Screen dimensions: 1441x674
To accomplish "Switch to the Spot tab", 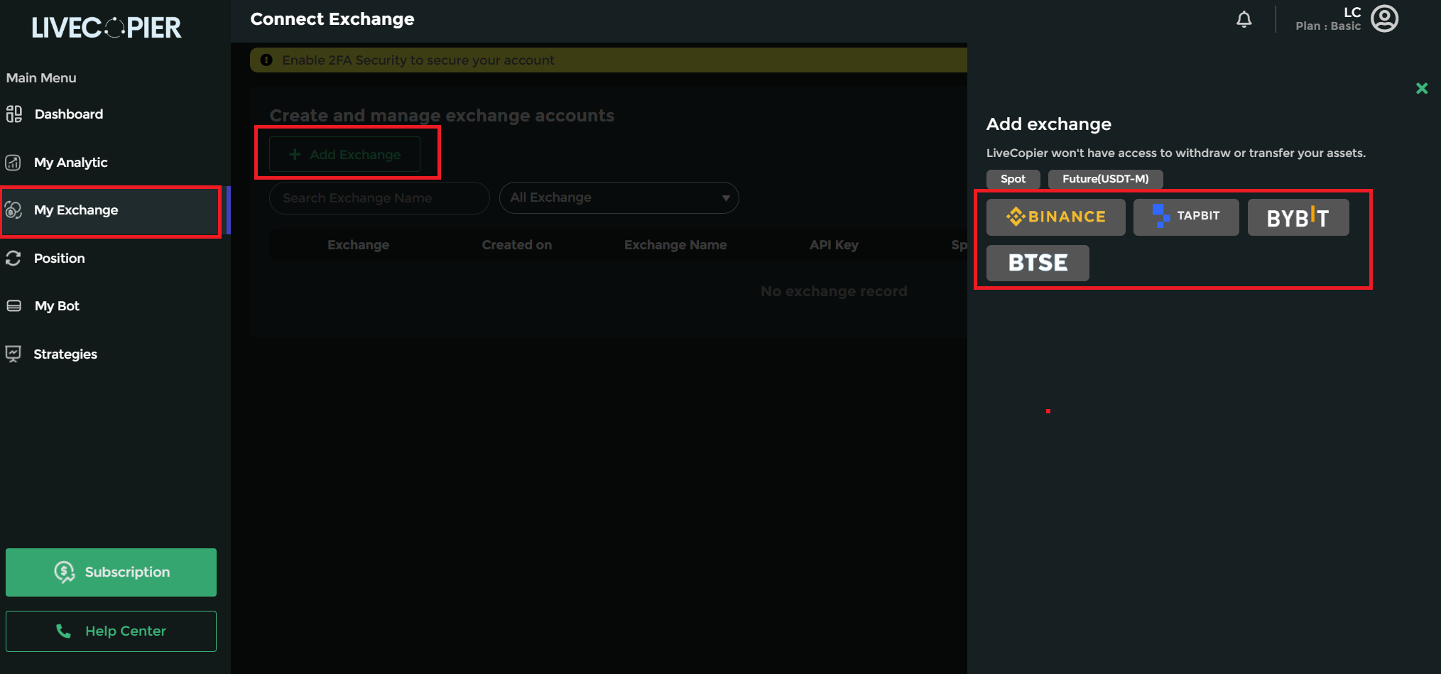I will 1013,179.
